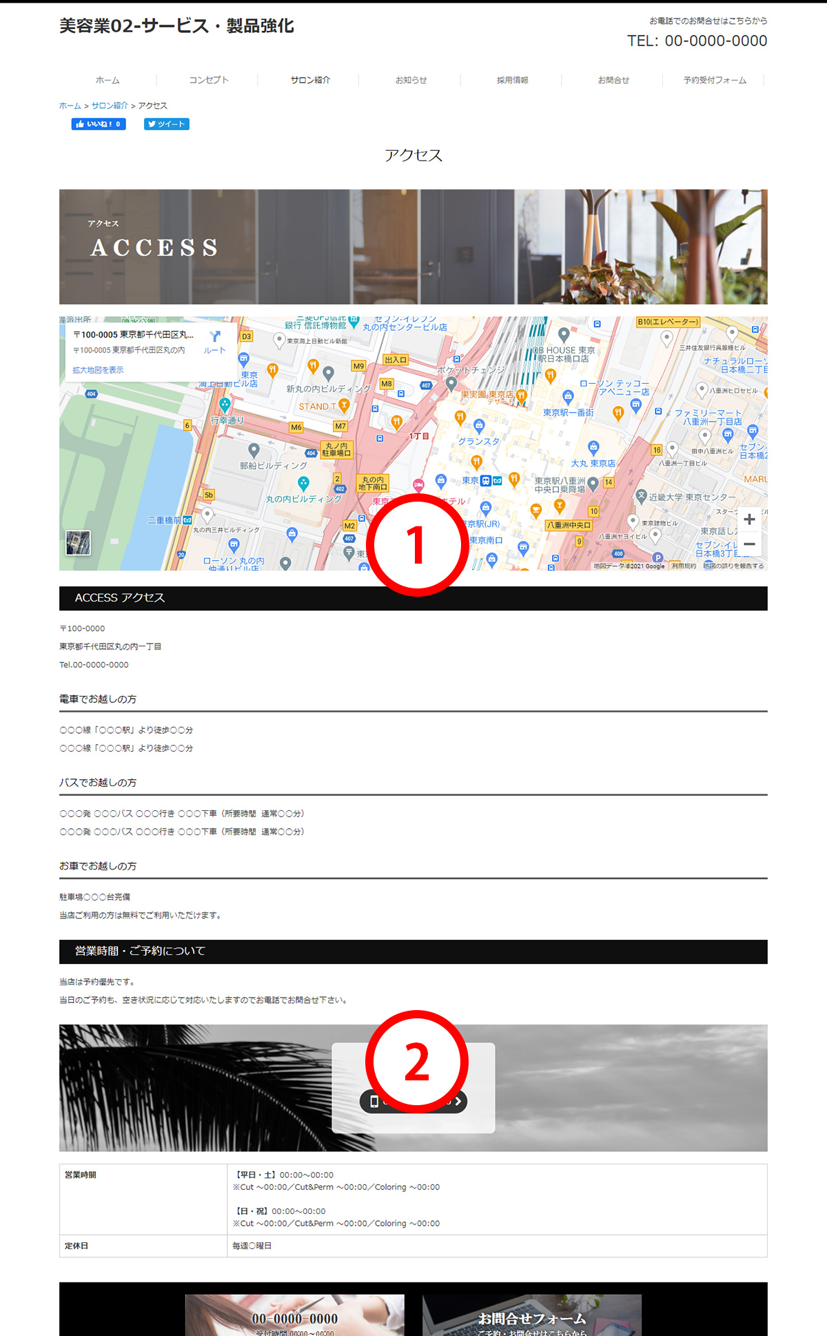Click the M6 subway exit marker

(296, 427)
